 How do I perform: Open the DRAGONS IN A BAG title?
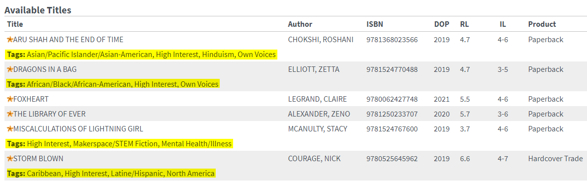point(45,69)
